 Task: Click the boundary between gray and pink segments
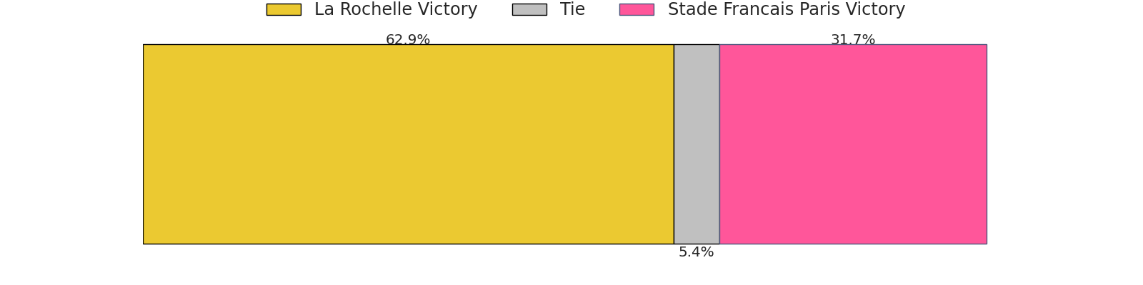point(719,144)
